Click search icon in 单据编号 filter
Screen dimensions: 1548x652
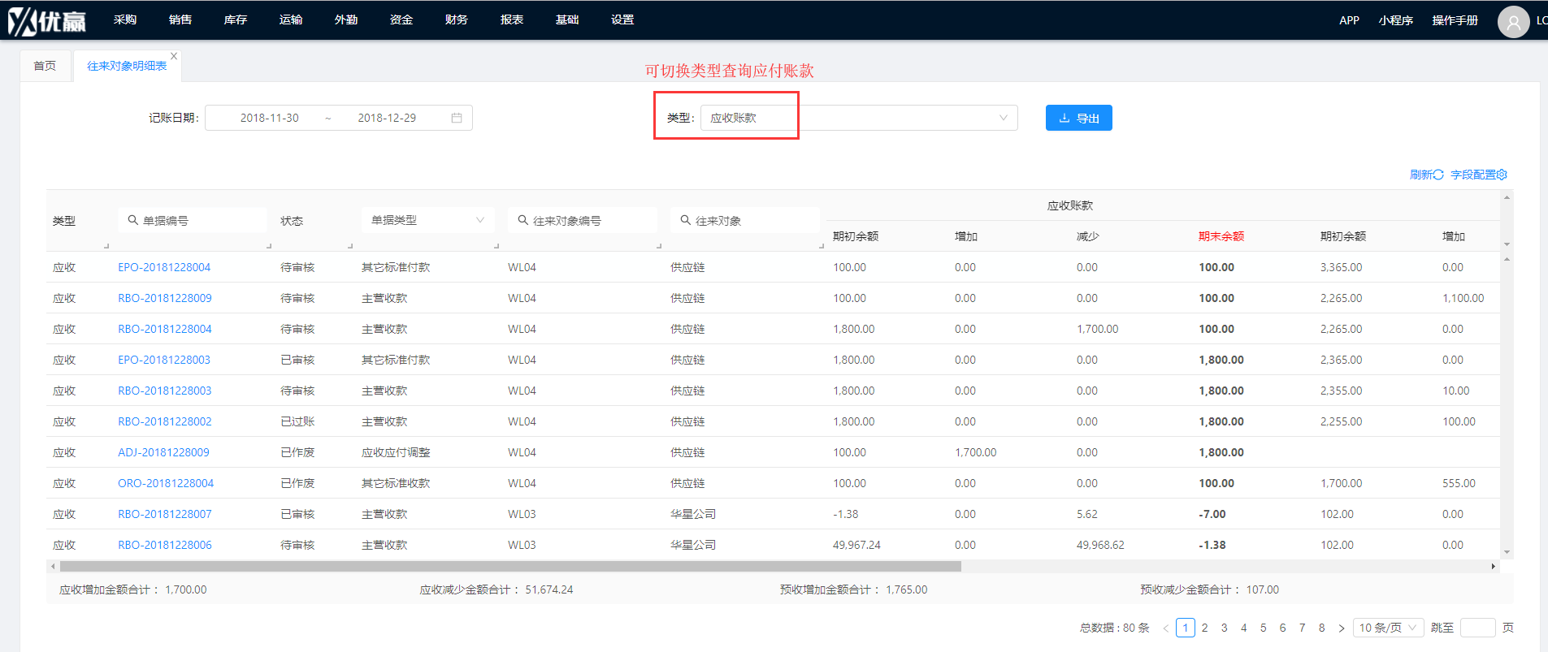click(x=133, y=220)
